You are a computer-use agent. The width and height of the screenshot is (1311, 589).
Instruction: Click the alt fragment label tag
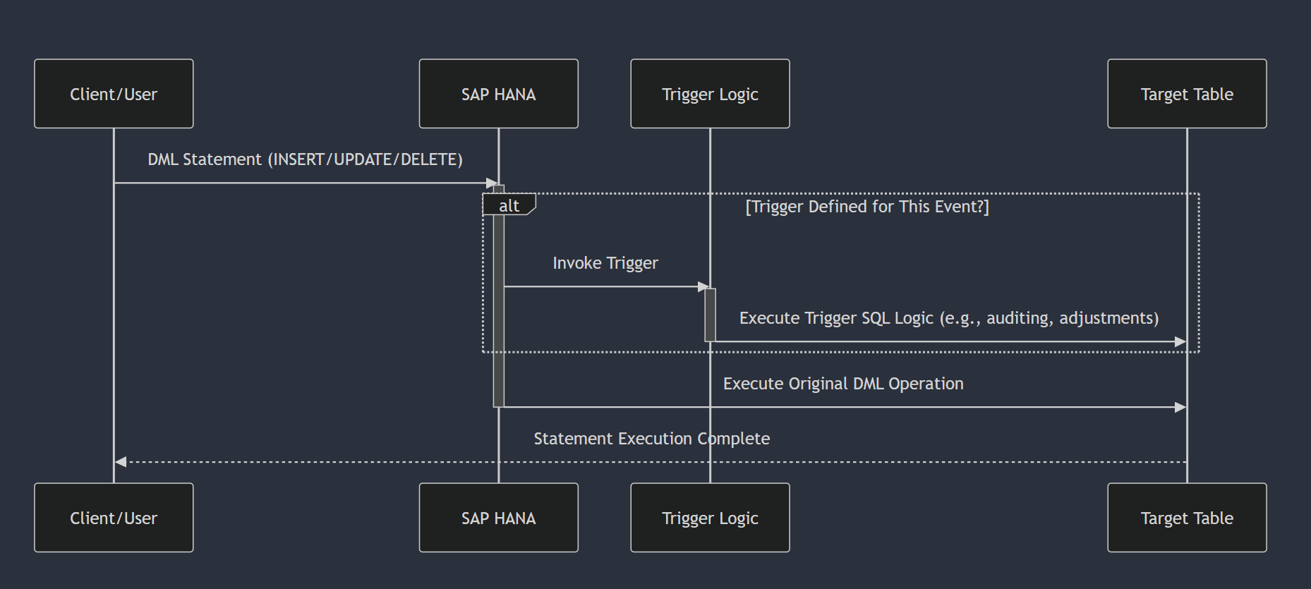509,205
